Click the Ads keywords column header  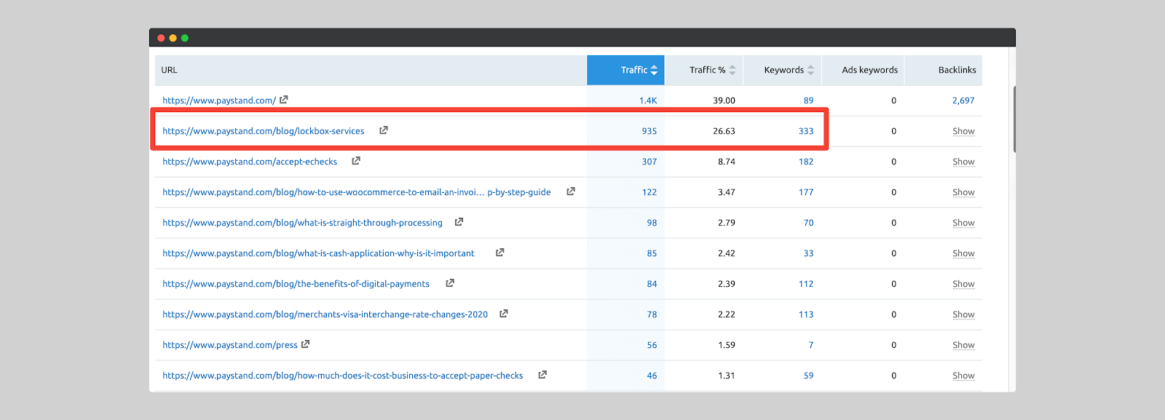(x=869, y=70)
